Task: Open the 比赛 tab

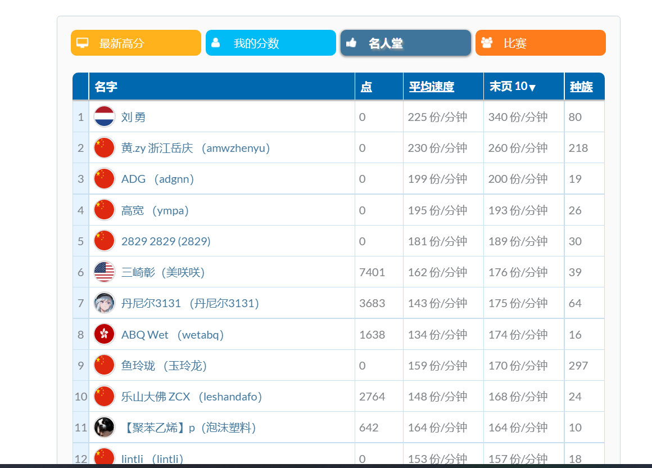Action: 540,42
